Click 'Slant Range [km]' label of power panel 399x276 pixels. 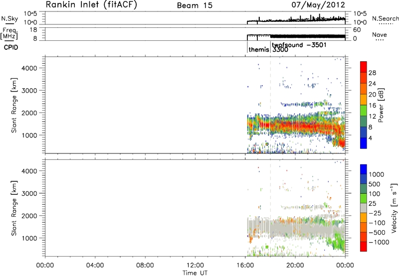[x=14, y=105]
